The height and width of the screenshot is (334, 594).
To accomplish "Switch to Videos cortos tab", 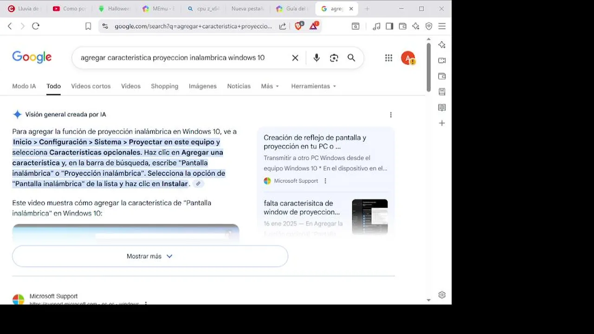I will coord(91,86).
